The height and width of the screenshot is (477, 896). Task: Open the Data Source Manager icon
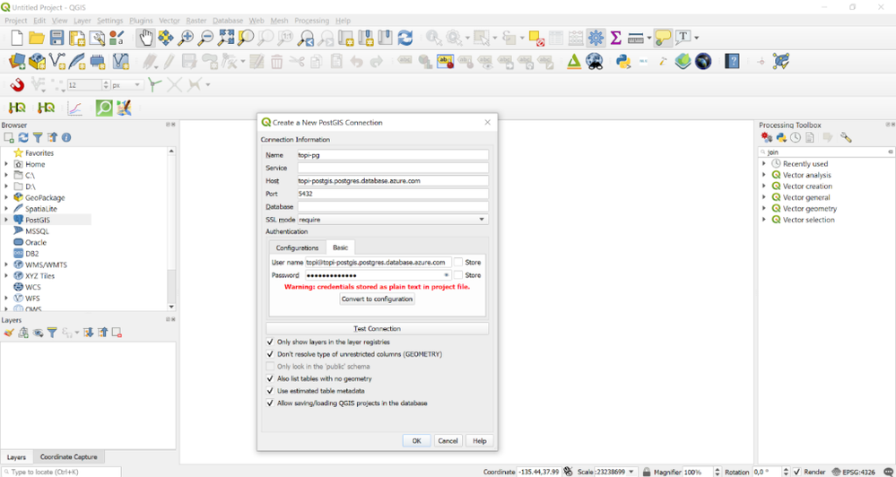tap(17, 61)
